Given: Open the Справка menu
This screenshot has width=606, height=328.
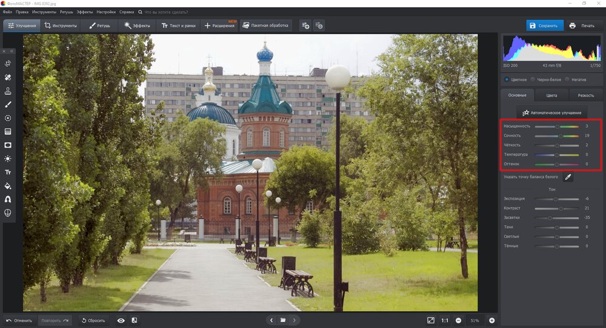Looking at the screenshot, I should point(127,12).
